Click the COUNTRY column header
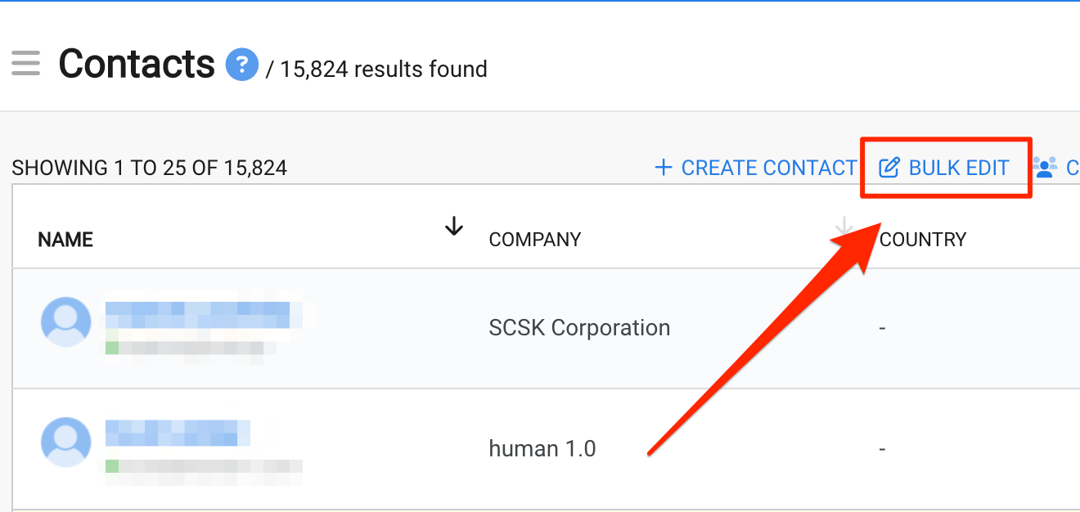 pyautogui.click(x=923, y=240)
